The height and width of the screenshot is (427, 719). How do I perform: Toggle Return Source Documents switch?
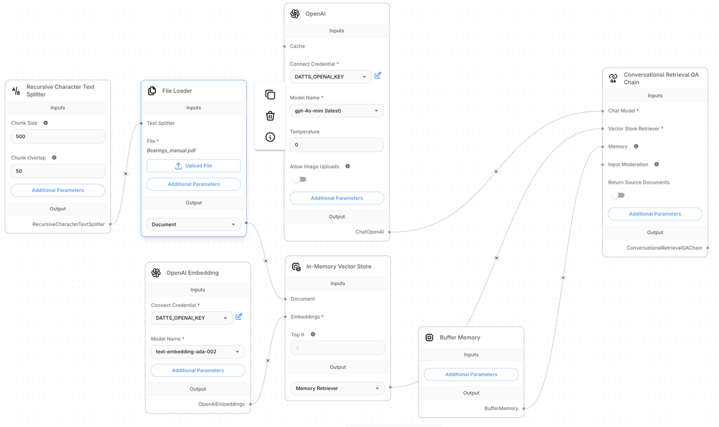point(618,195)
